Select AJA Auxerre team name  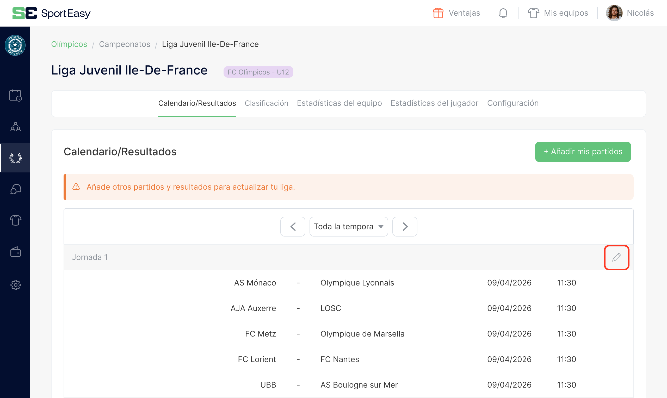tap(253, 308)
